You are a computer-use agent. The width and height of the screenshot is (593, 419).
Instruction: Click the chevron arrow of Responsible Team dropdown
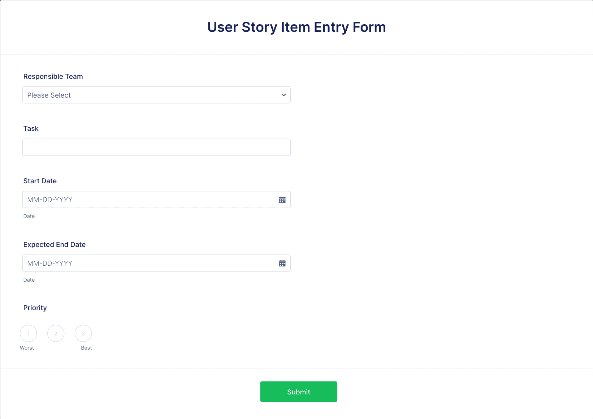pyautogui.click(x=284, y=95)
